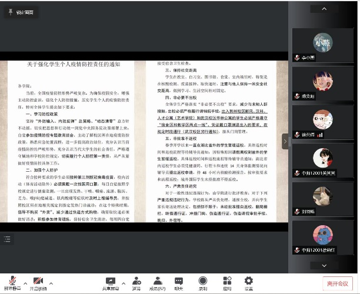Open the Invite participants icon
This screenshot has height=294, width=360.
[136, 282]
